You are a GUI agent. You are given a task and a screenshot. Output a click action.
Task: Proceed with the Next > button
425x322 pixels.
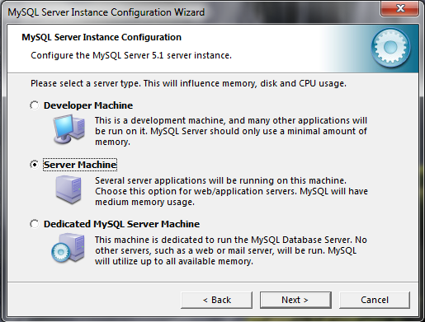click(295, 300)
